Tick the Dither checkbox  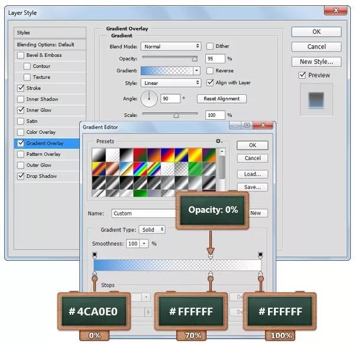click(210, 46)
